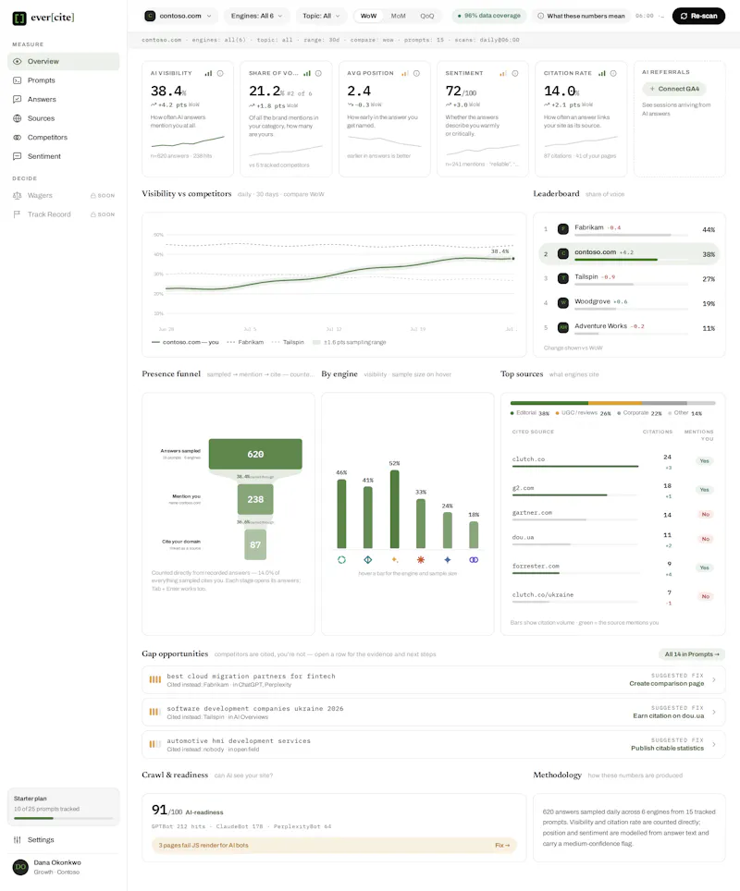Select the purple rings engine icon under 18% bar

[474, 560]
